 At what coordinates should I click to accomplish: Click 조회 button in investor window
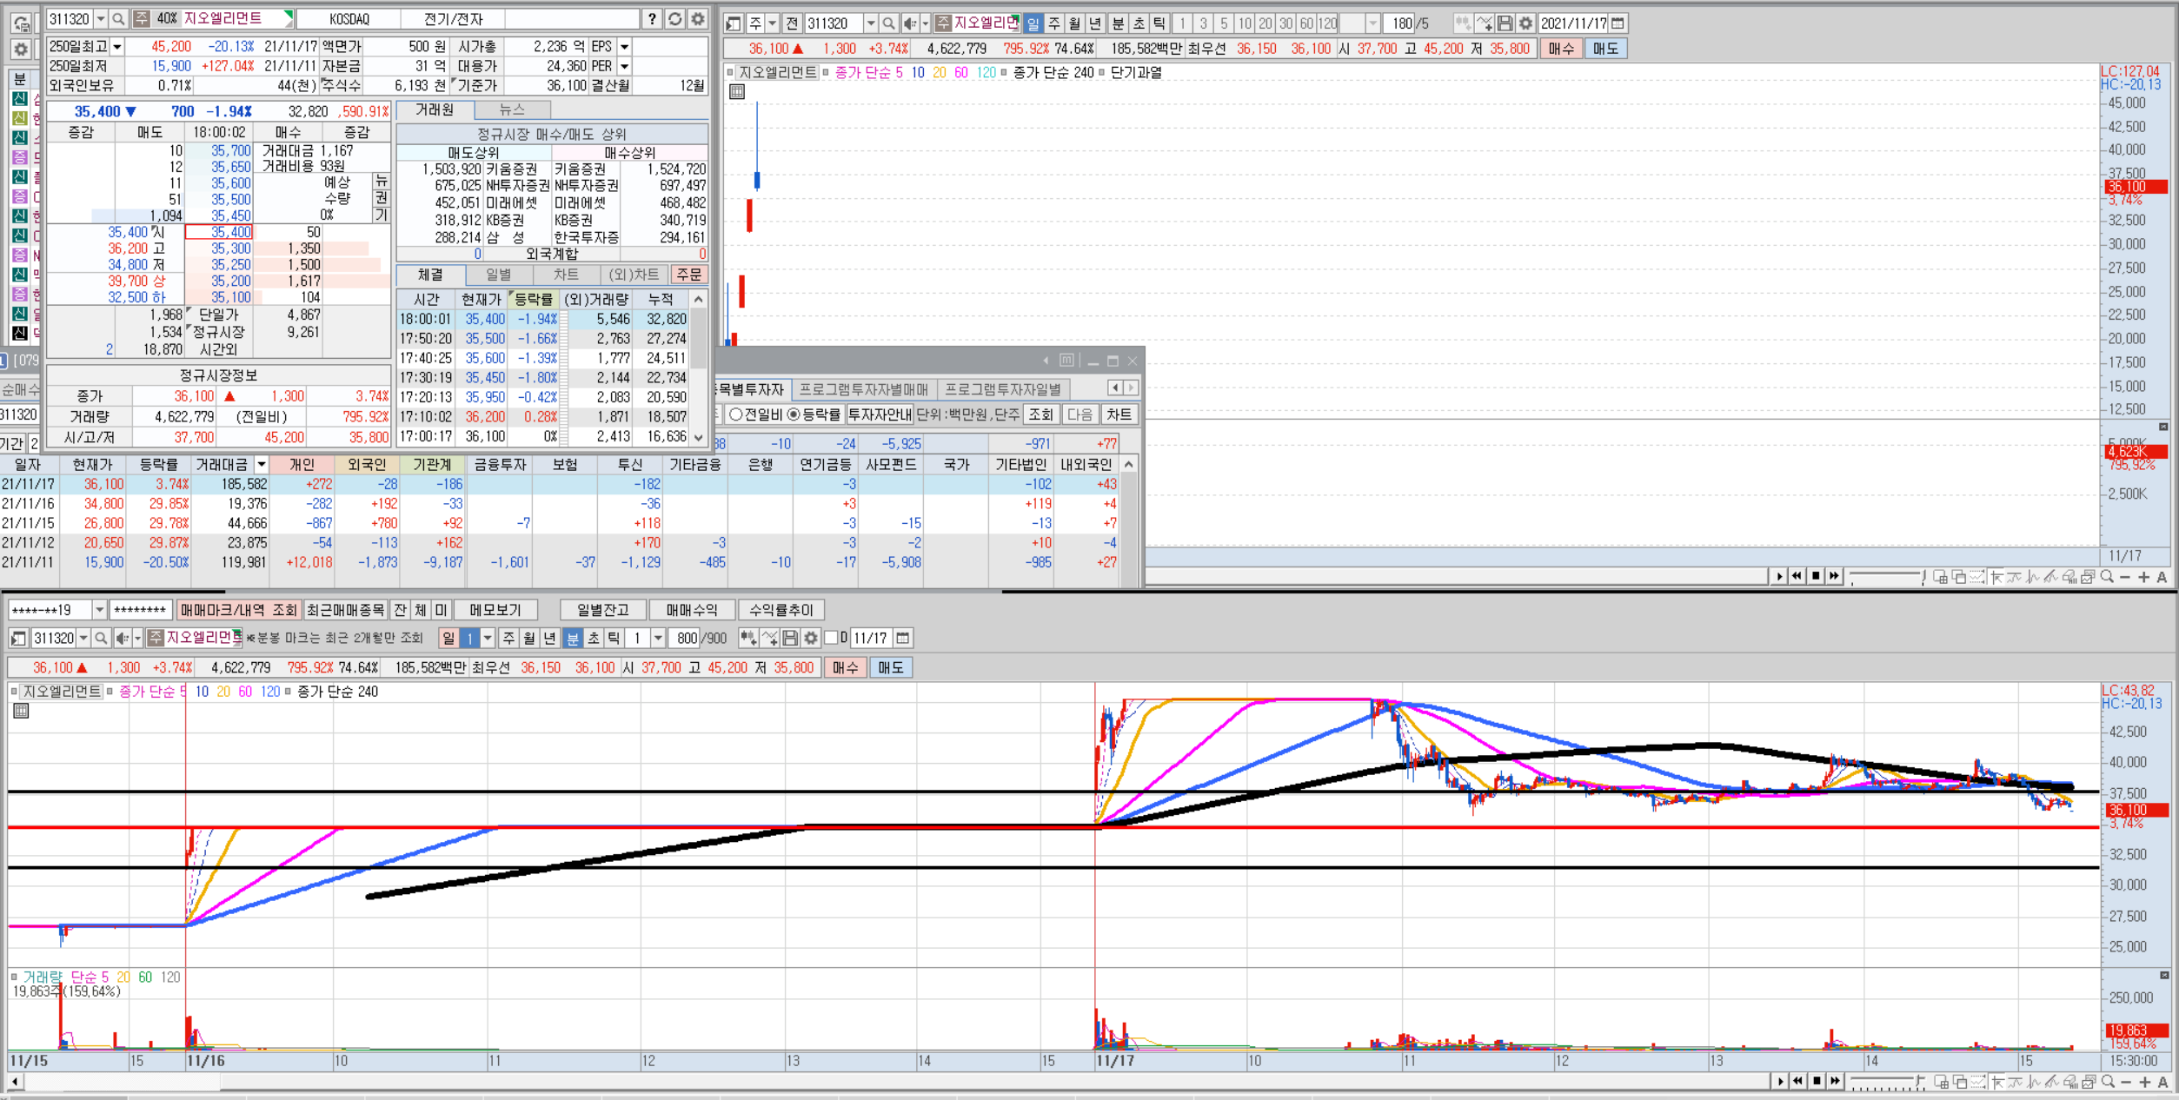(1040, 414)
